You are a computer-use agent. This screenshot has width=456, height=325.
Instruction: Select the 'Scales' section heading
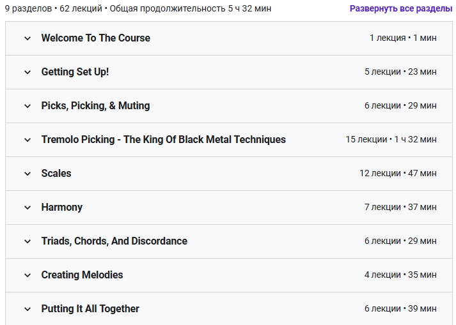[56, 173]
